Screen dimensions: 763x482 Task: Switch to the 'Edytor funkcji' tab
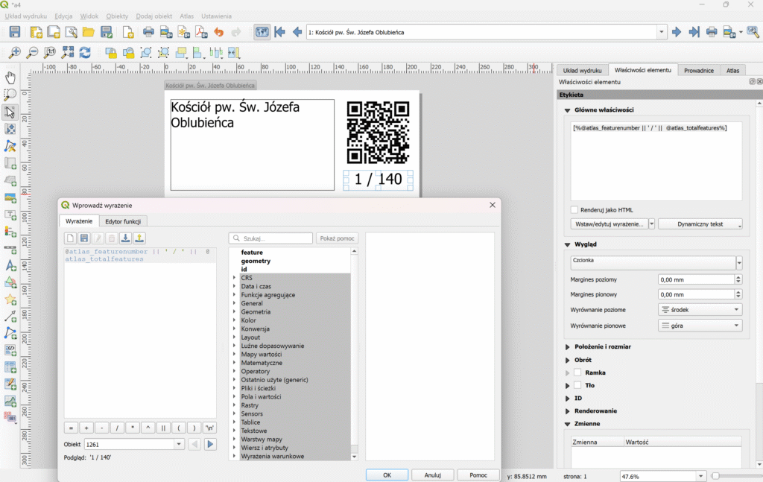point(125,221)
